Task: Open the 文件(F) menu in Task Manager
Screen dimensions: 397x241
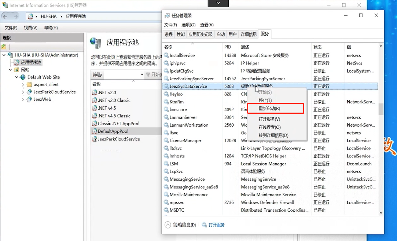Action: [x=171, y=25]
